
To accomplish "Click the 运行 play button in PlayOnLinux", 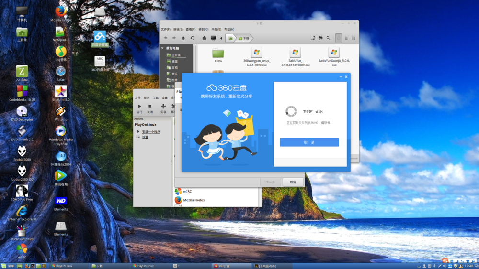I will pyautogui.click(x=139, y=108).
